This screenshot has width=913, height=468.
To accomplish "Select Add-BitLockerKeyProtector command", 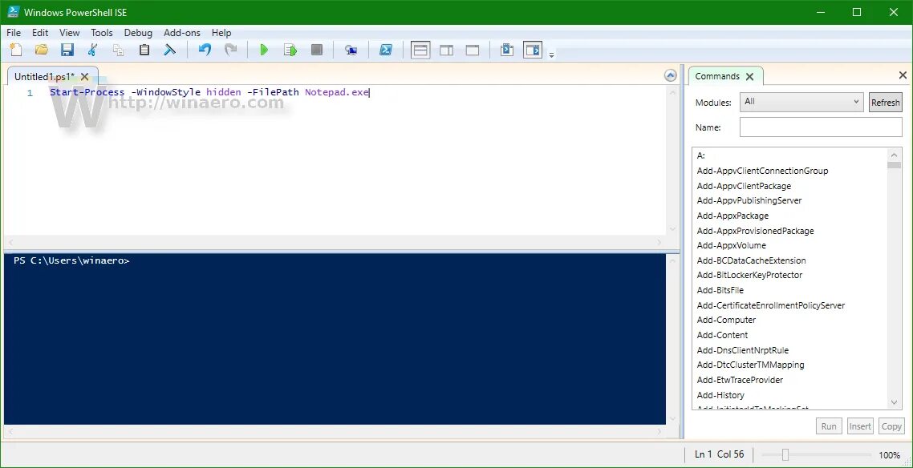I will (749, 275).
